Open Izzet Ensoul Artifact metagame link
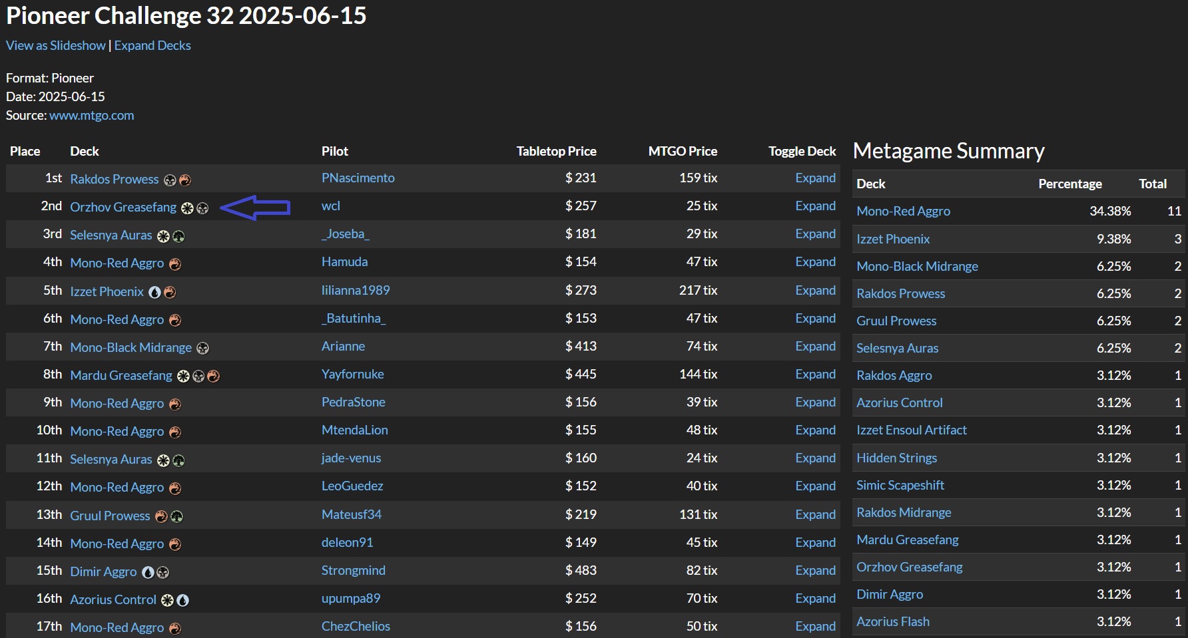The height and width of the screenshot is (638, 1188). (x=912, y=430)
